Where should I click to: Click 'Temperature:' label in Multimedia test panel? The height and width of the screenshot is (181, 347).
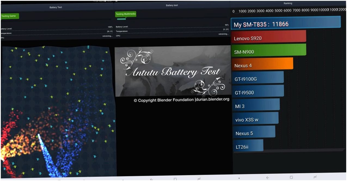pyautogui.click(x=122, y=31)
